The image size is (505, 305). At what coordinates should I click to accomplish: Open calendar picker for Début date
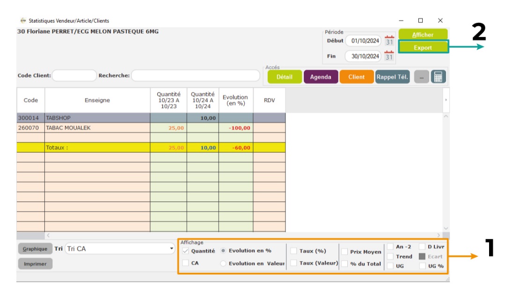(x=389, y=41)
